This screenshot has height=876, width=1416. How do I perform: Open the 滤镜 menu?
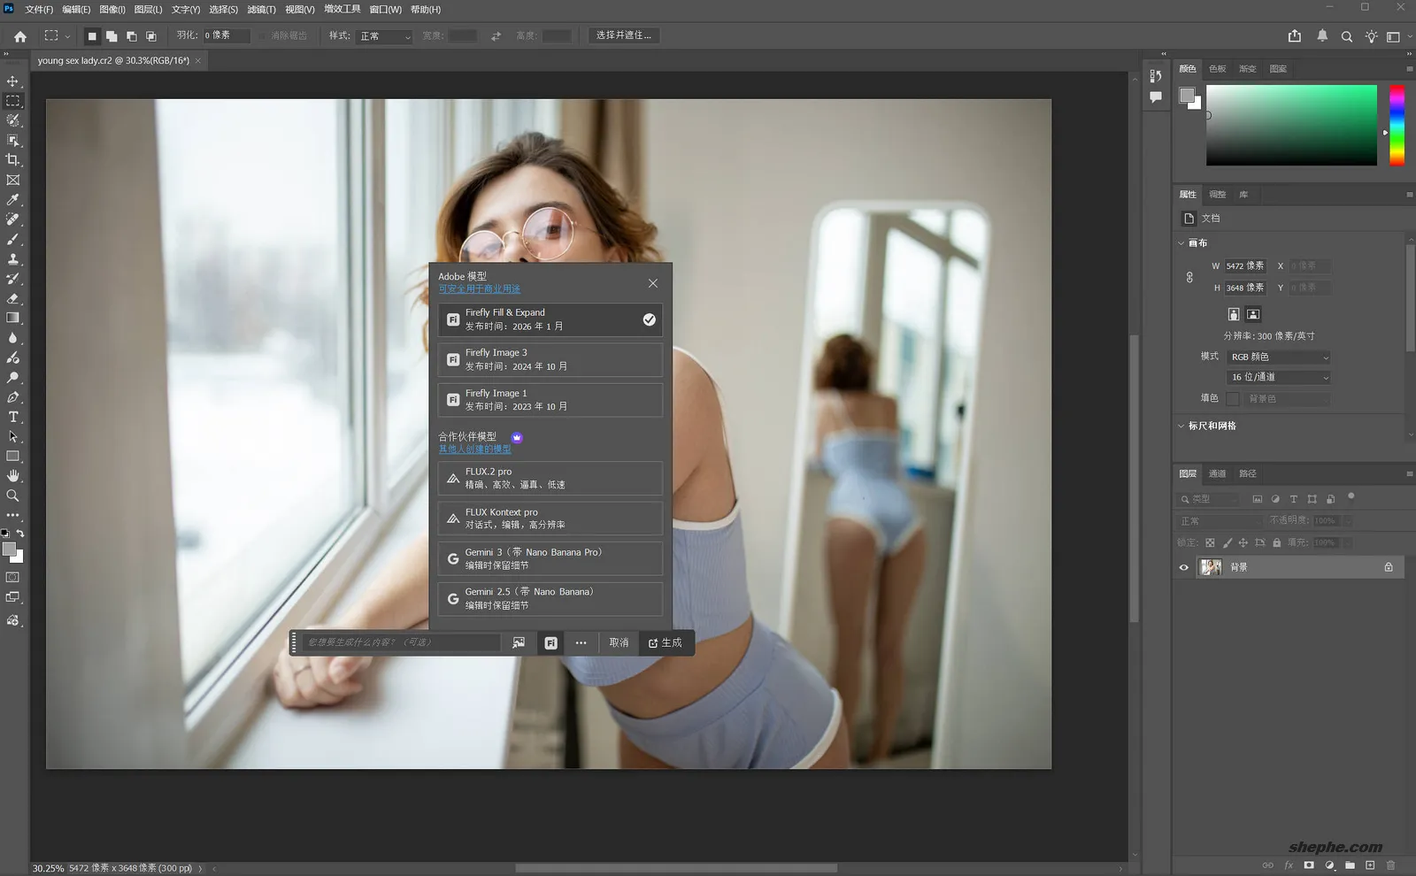pyautogui.click(x=262, y=10)
